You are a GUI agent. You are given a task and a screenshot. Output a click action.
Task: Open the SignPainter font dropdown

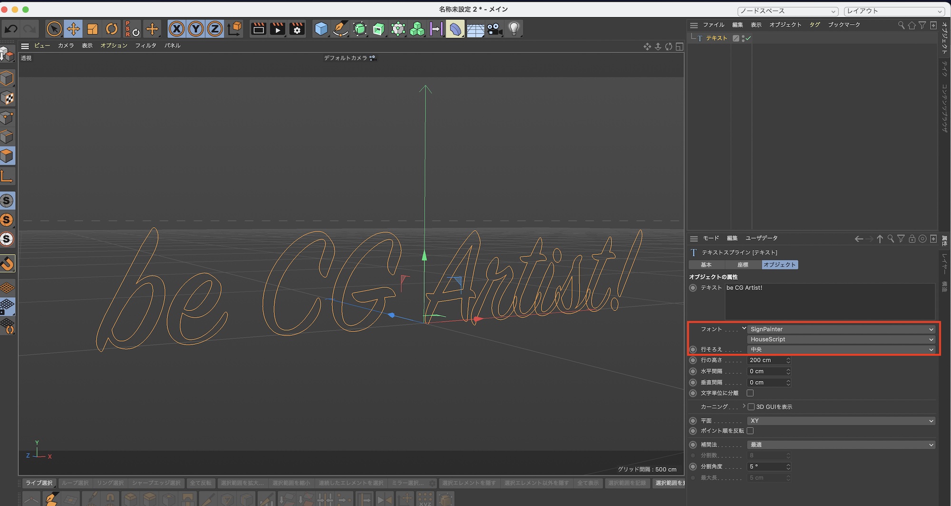[x=841, y=329]
